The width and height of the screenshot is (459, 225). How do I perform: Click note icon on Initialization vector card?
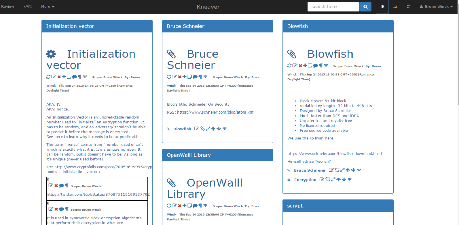(69, 77)
